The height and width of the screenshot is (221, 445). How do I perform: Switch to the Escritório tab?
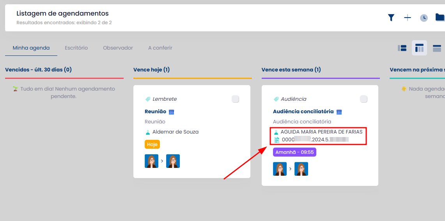click(x=76, y=48)
